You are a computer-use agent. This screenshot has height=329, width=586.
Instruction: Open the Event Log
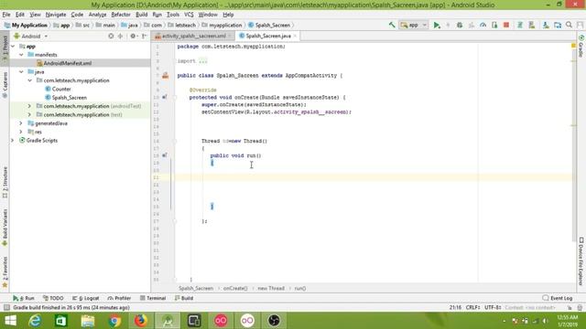click(x=558, y=299)
